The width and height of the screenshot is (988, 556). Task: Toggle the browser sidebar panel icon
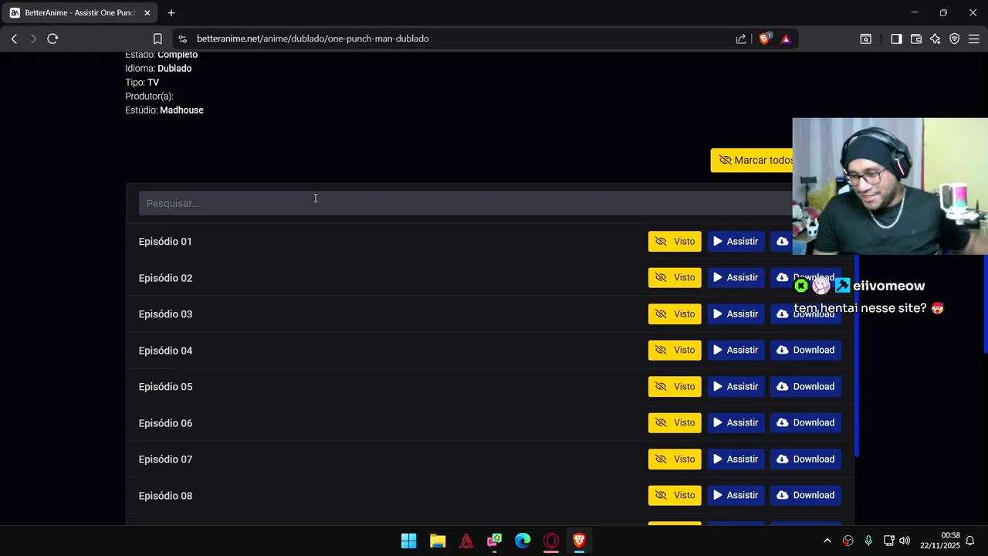896,39
